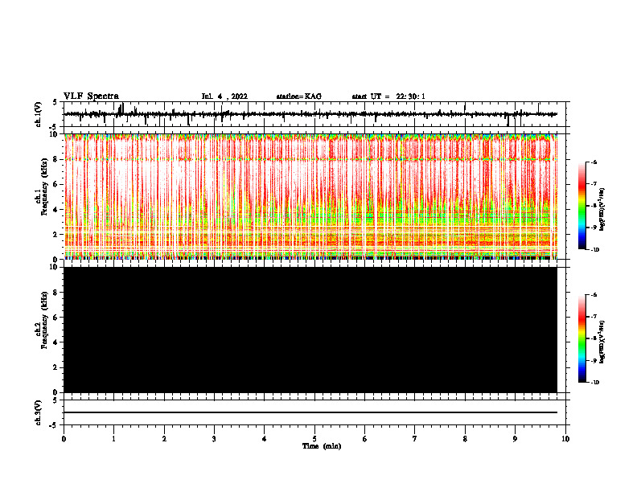Click the "start UT = 22:30:1" label

click(388, 96)
